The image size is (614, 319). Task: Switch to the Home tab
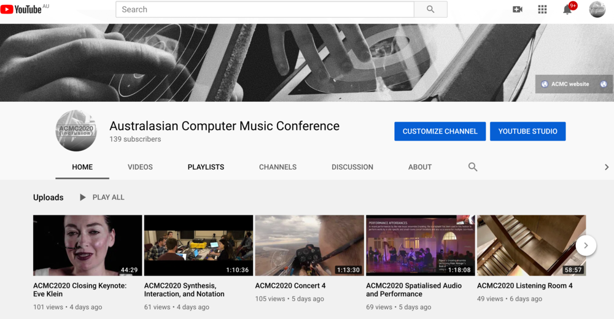[x=82, y=167]
